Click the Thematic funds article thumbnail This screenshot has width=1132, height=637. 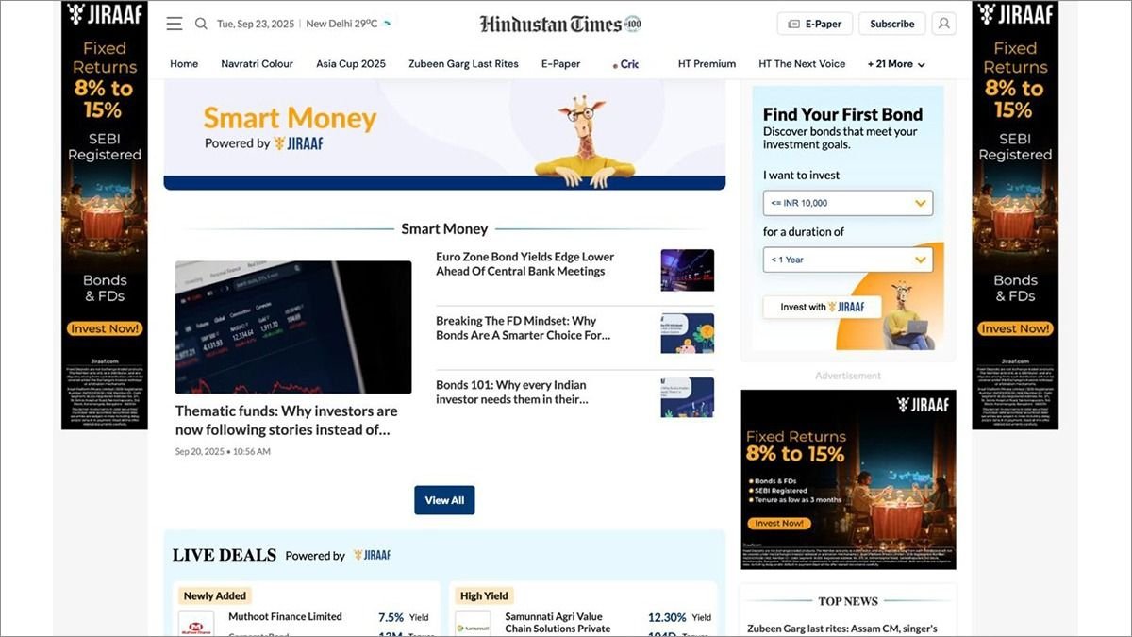click(x=293, y=327)
